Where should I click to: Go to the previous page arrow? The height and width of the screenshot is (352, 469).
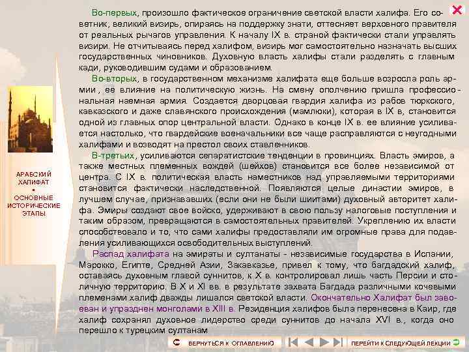(x=308, y=342)
